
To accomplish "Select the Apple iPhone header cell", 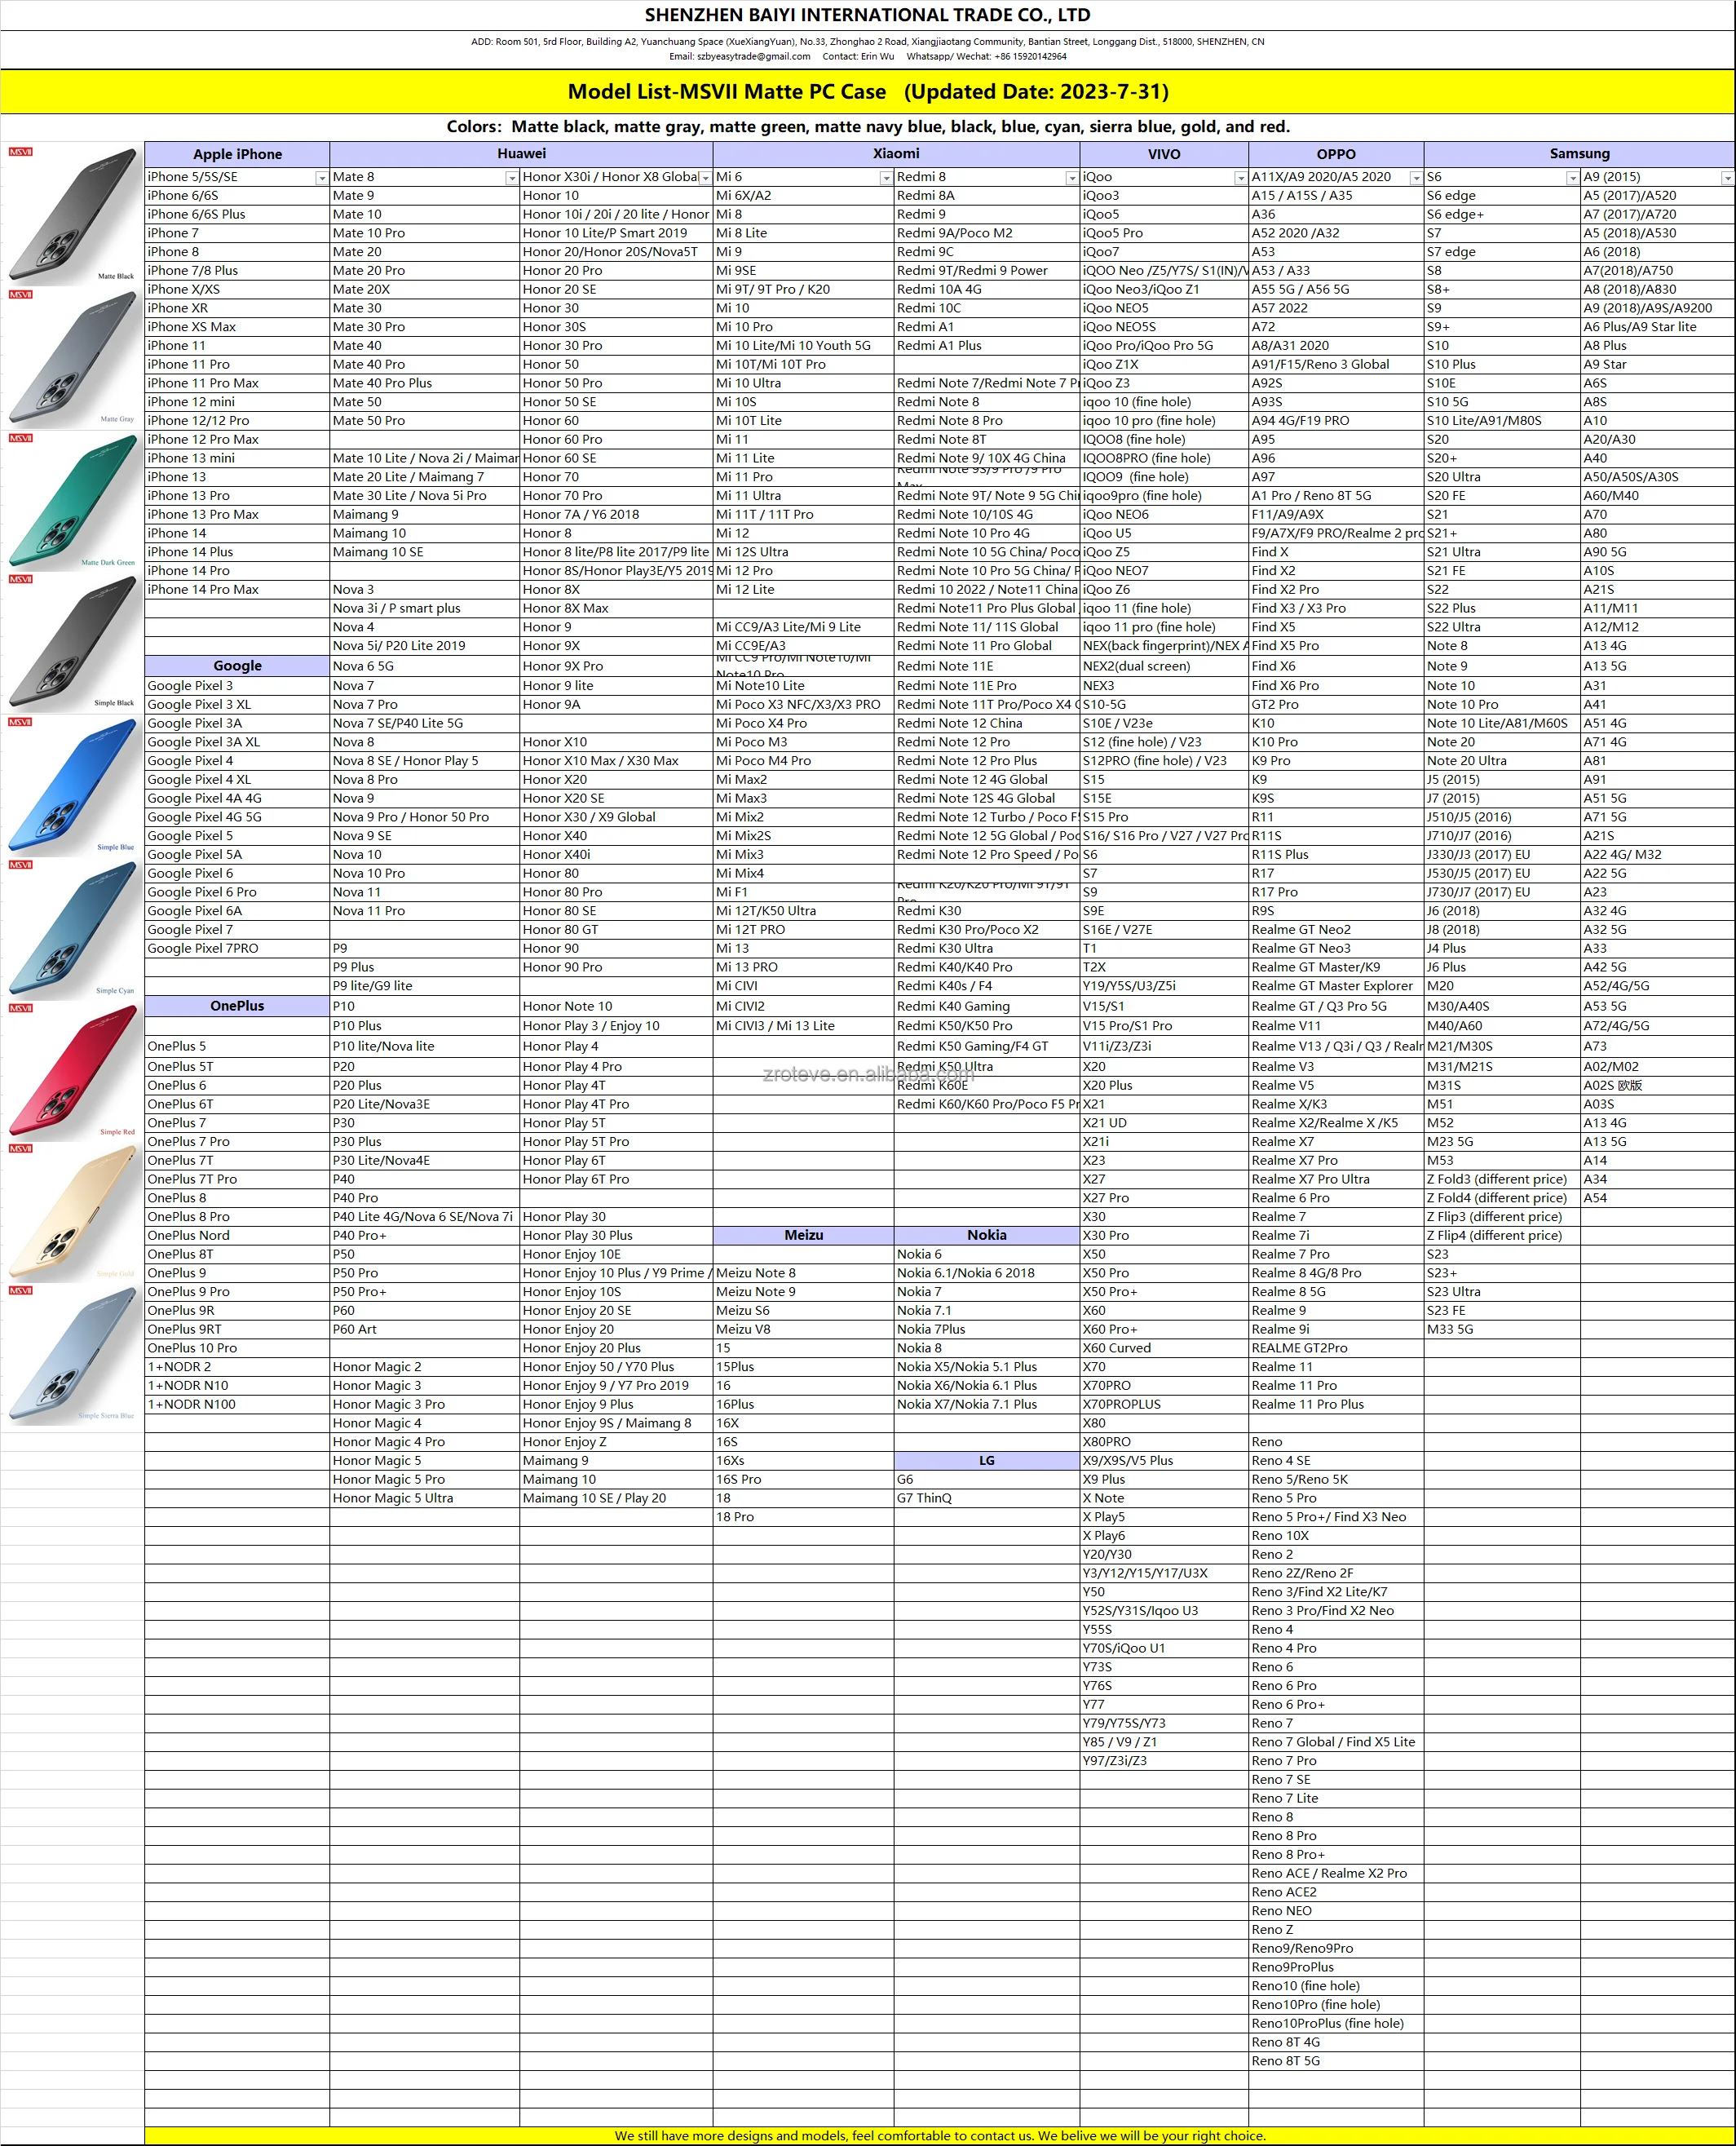I will tap(237, 154).
